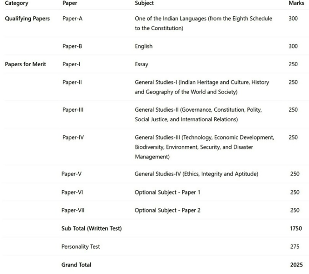The width and height of the screenshot is (309, 274).
Task: Click the 250 marks for Essay
Action: [x=293, y=64]
